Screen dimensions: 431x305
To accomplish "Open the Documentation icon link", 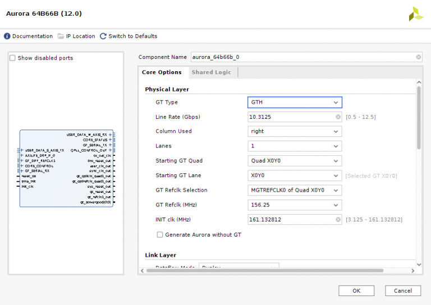I will point(7,36).
